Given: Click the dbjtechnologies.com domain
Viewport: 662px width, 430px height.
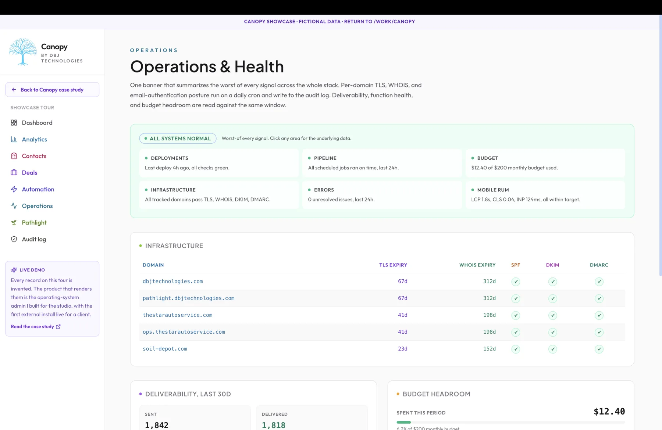Looking at the screenshot, I should 173,282.
